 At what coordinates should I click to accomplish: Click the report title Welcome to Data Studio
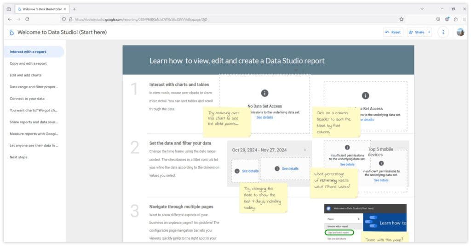pyautogui.click(x=62, y=33)
